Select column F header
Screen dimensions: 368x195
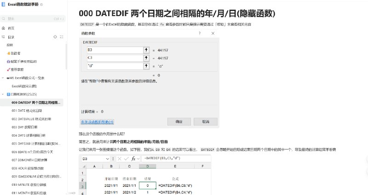(202, 166)
